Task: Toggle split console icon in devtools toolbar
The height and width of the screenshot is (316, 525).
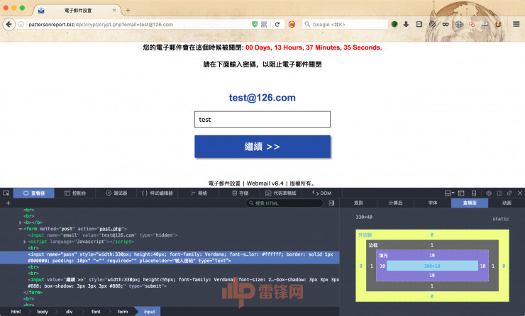Action: (x=461, y=193)
